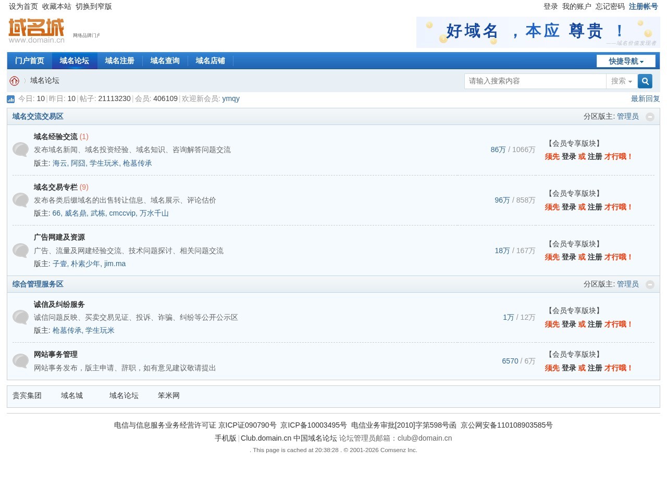The width and height of the screenshot is (667, 500).
Task: Click the forum statistics chart icon
Action: (11, 99)
